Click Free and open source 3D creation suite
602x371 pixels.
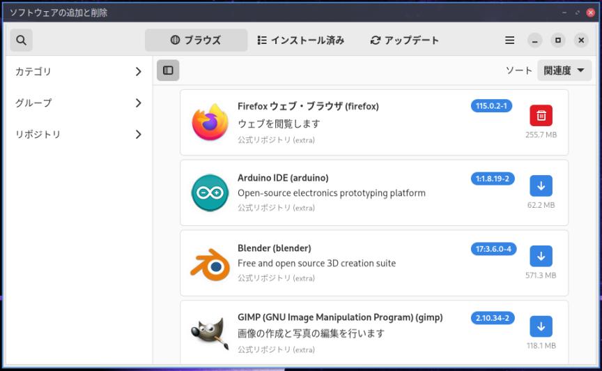pyautogui.click(x=316, y=264)
